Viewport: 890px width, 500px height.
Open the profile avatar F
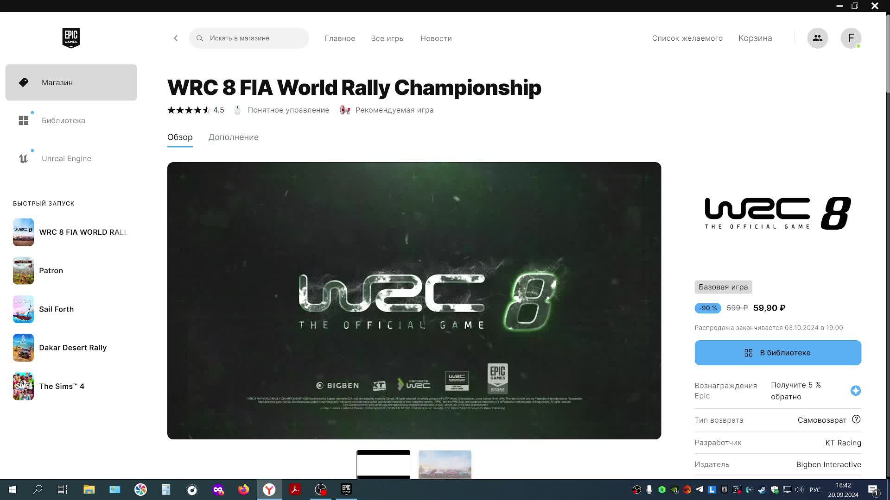851,38
